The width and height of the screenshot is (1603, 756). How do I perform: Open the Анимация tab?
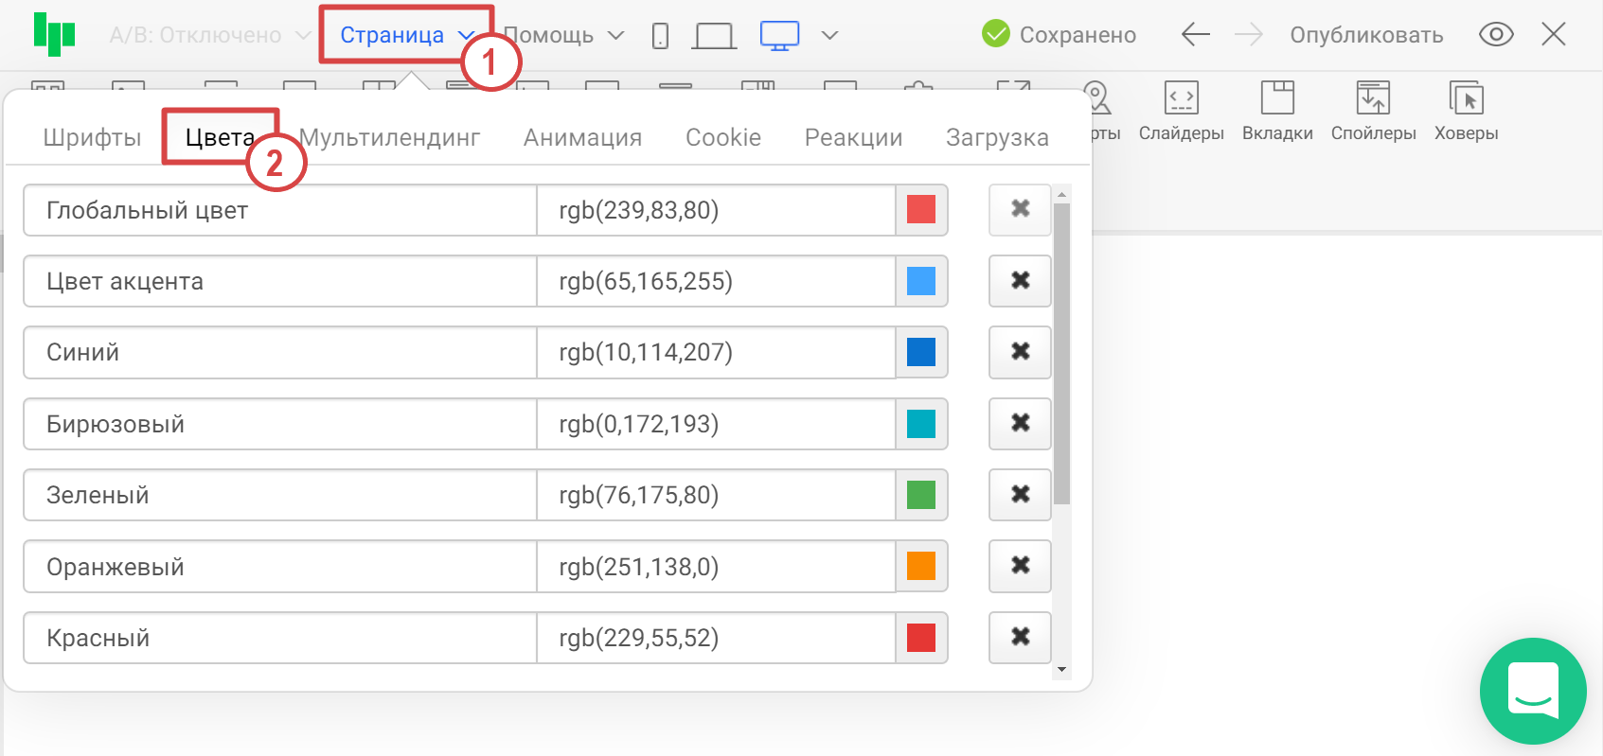(582, 137)
